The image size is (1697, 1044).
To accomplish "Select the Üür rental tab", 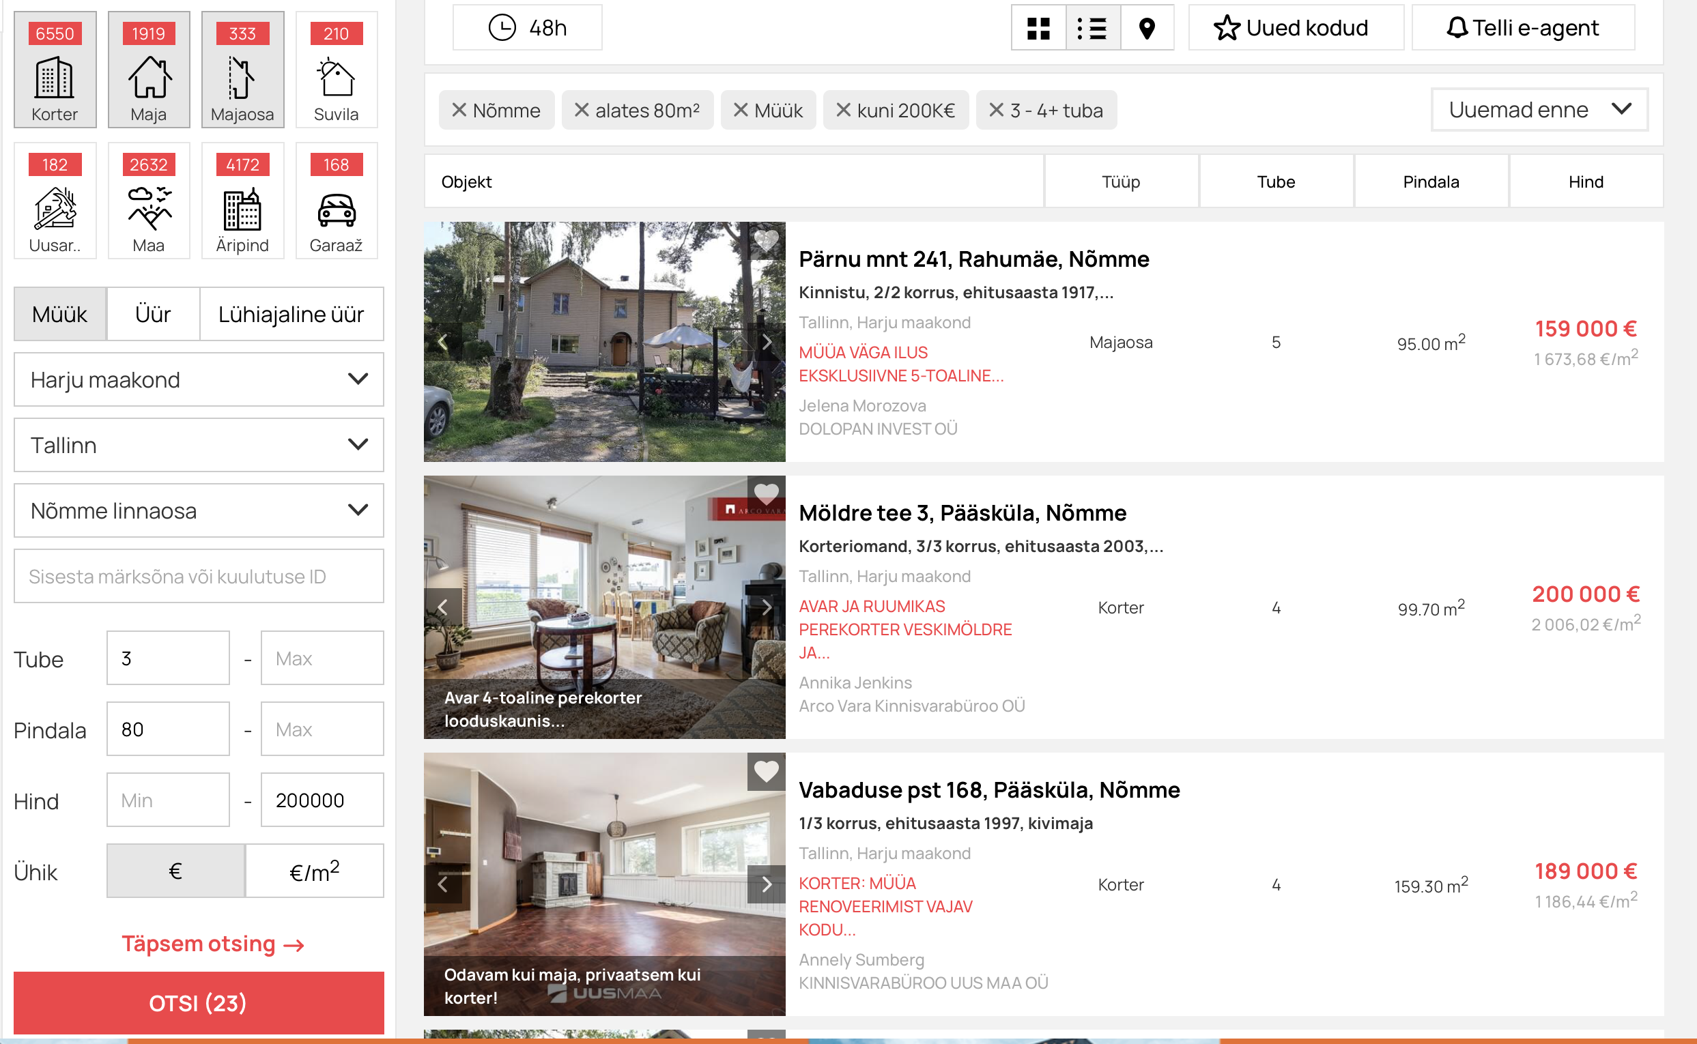I will pos(153,314).
